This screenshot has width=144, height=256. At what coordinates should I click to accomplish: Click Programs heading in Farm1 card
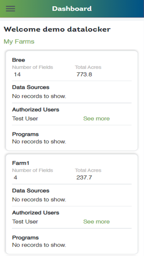pyautogui.click(x=25, y=238)
